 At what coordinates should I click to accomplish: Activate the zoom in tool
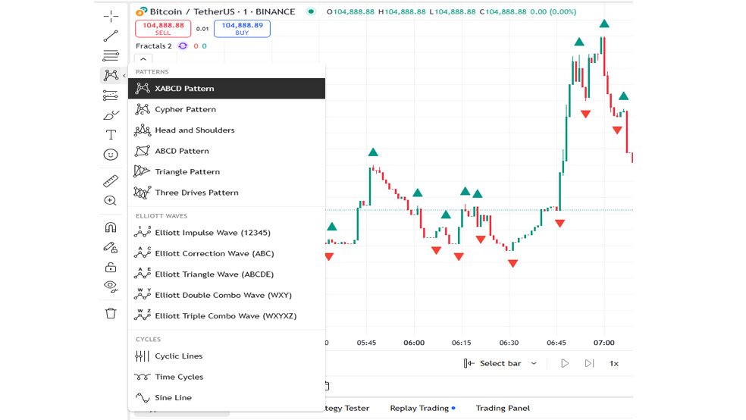pos(111,201)
